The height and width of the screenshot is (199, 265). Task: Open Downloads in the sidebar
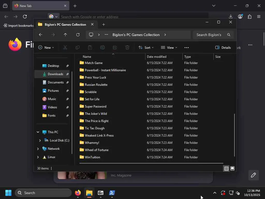pyautogui.click(x=52, y=74)
